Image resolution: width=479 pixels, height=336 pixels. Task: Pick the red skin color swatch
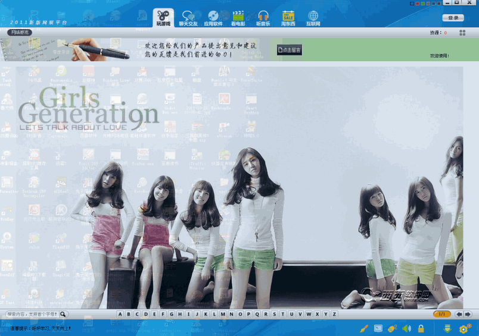(417, 4)
